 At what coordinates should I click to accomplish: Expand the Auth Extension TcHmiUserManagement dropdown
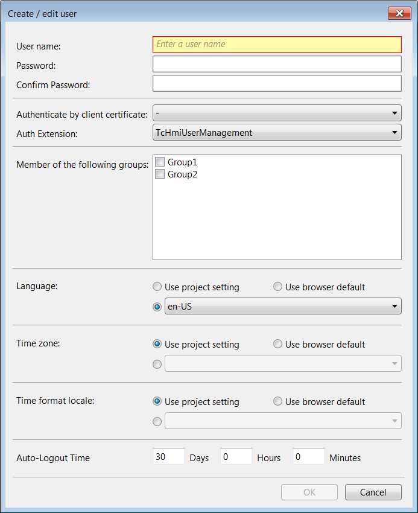(277, 133)
